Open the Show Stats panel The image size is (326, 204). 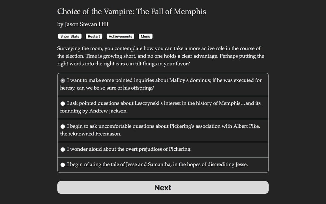[69, 36]
